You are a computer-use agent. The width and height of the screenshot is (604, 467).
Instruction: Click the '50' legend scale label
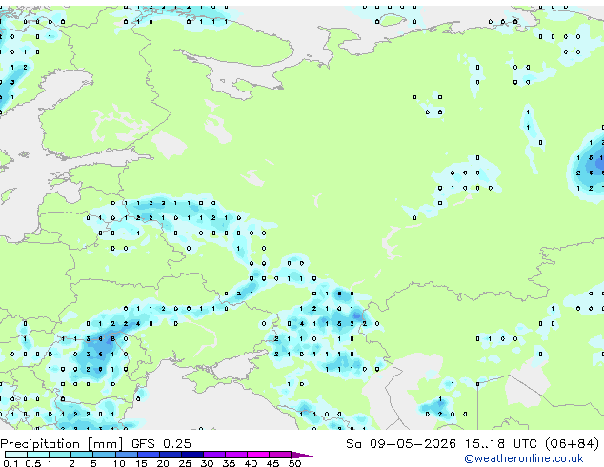click(x=295, y=463)
